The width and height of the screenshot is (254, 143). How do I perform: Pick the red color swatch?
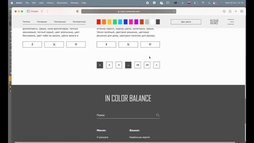click(x=99, y=22)
